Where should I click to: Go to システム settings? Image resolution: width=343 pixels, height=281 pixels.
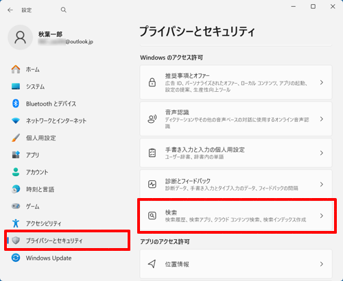click(x=35, y=86)
